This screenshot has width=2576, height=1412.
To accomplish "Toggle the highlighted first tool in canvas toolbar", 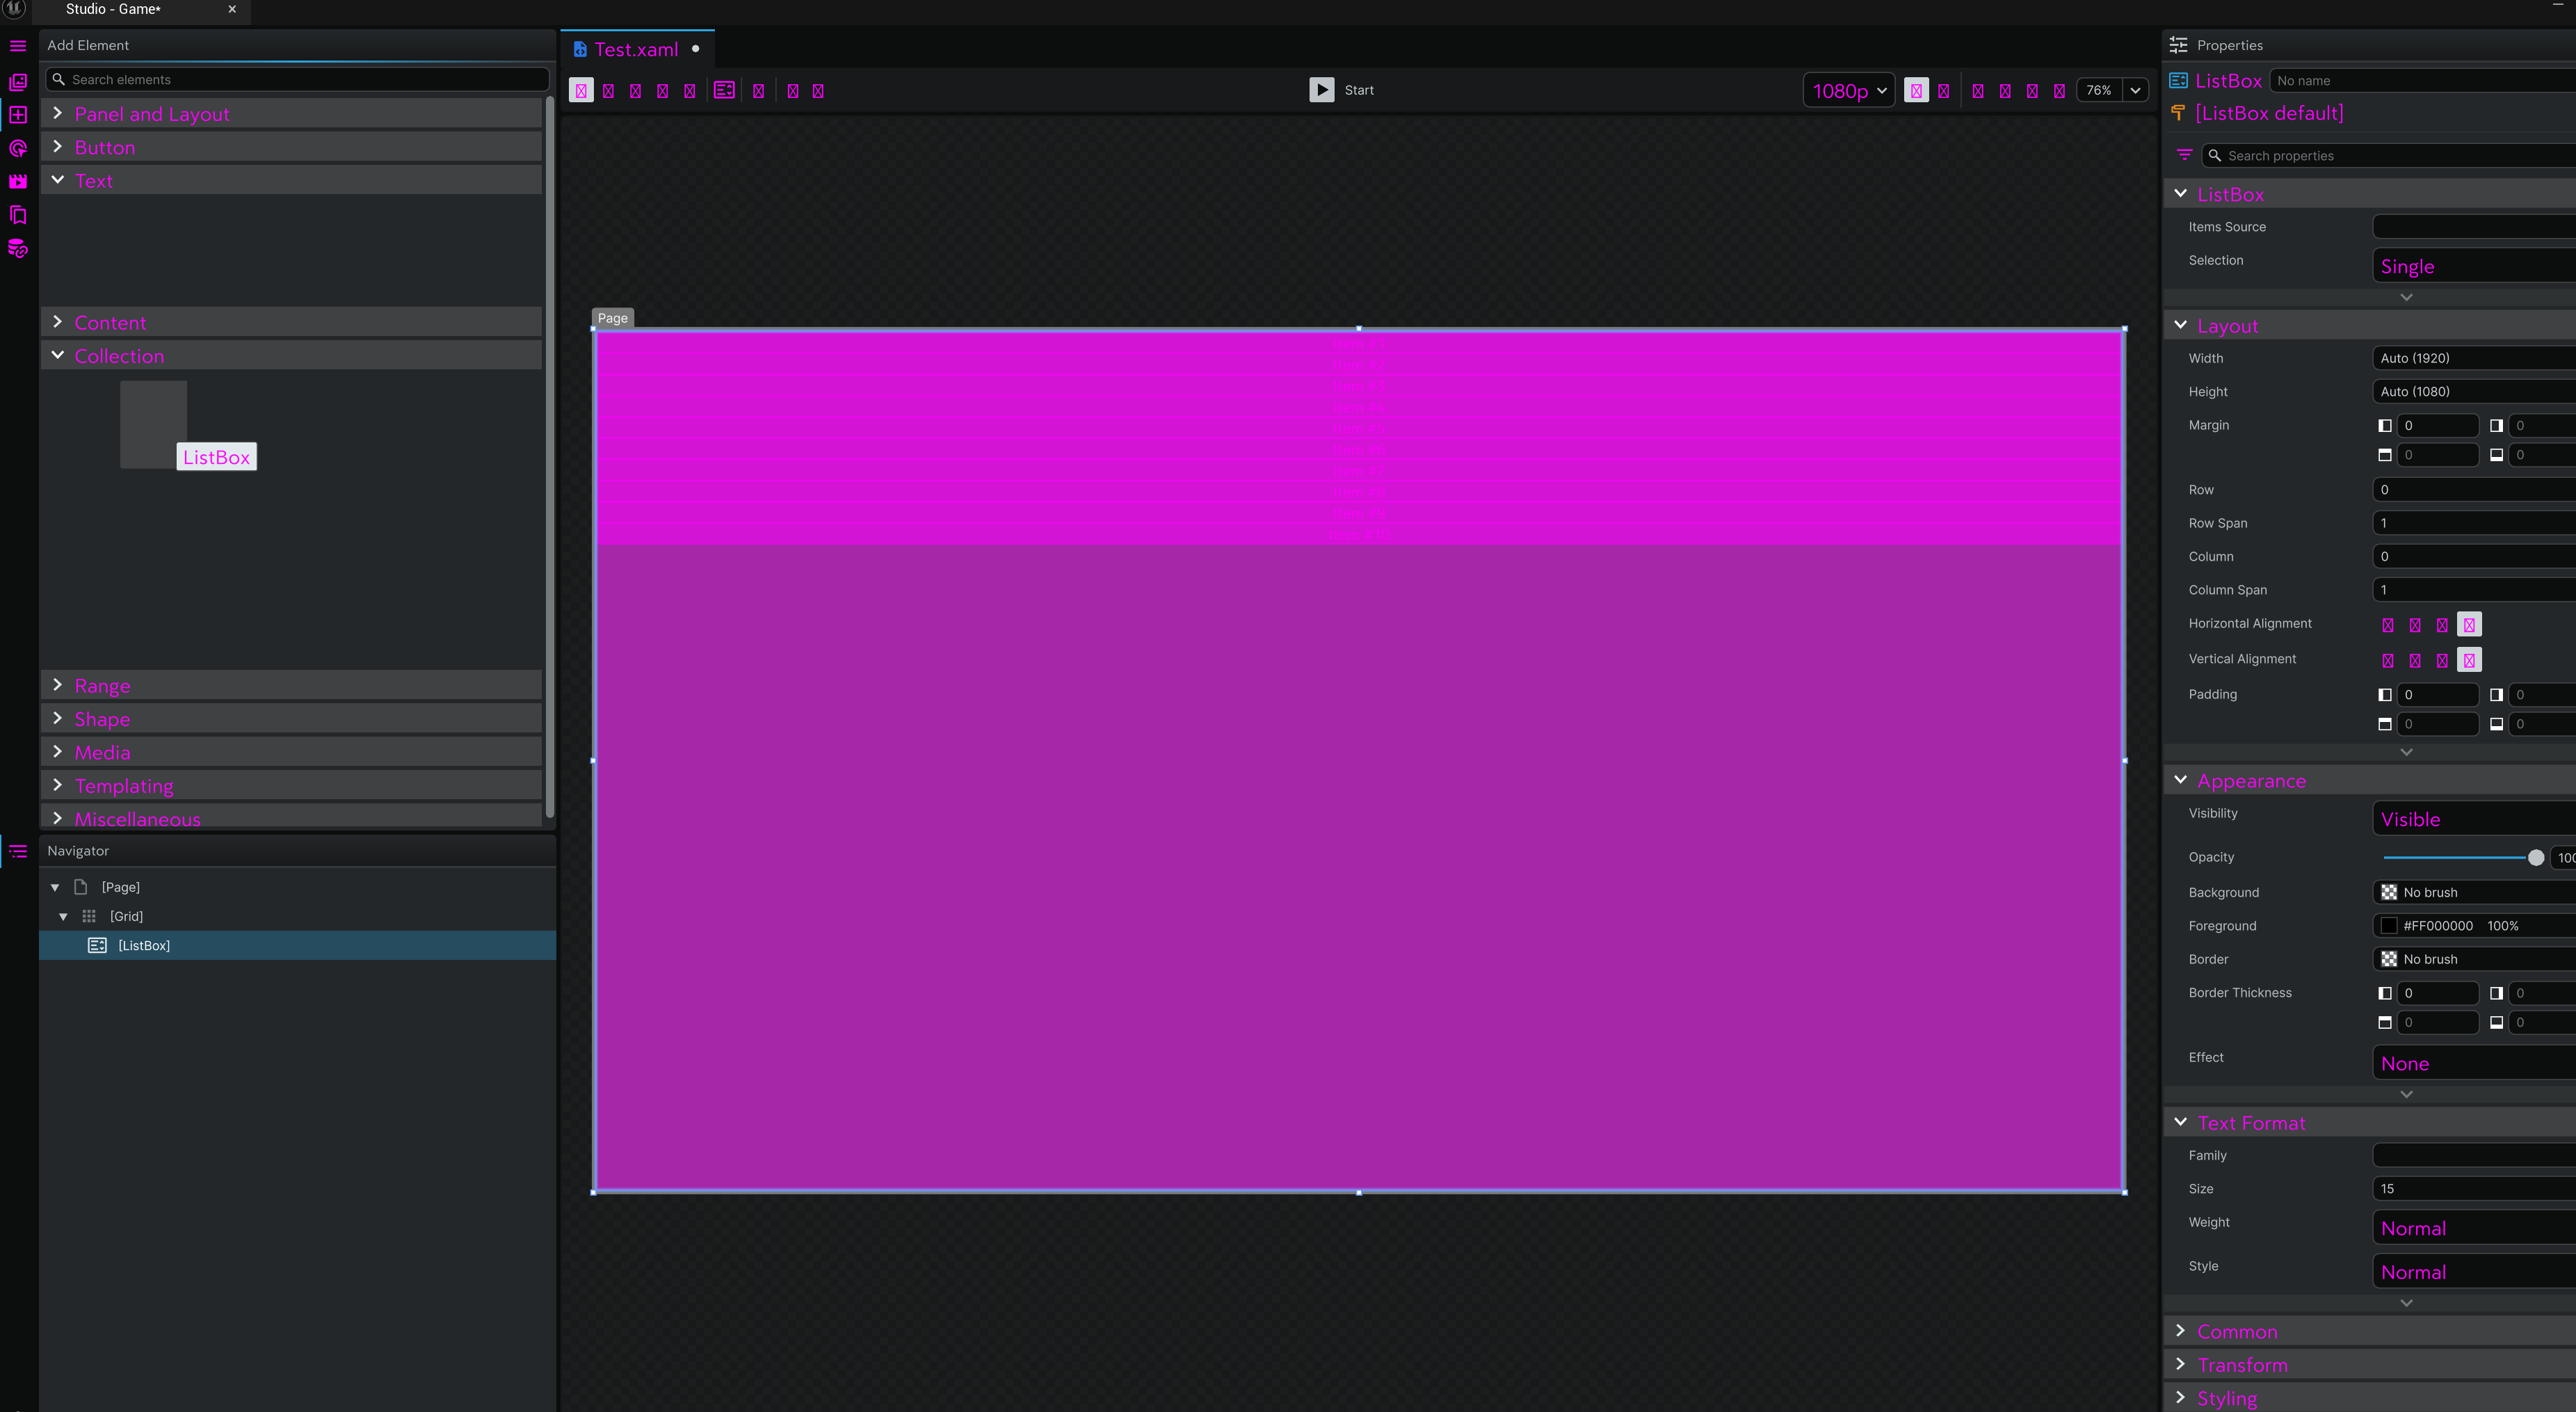I will [581, 91].
